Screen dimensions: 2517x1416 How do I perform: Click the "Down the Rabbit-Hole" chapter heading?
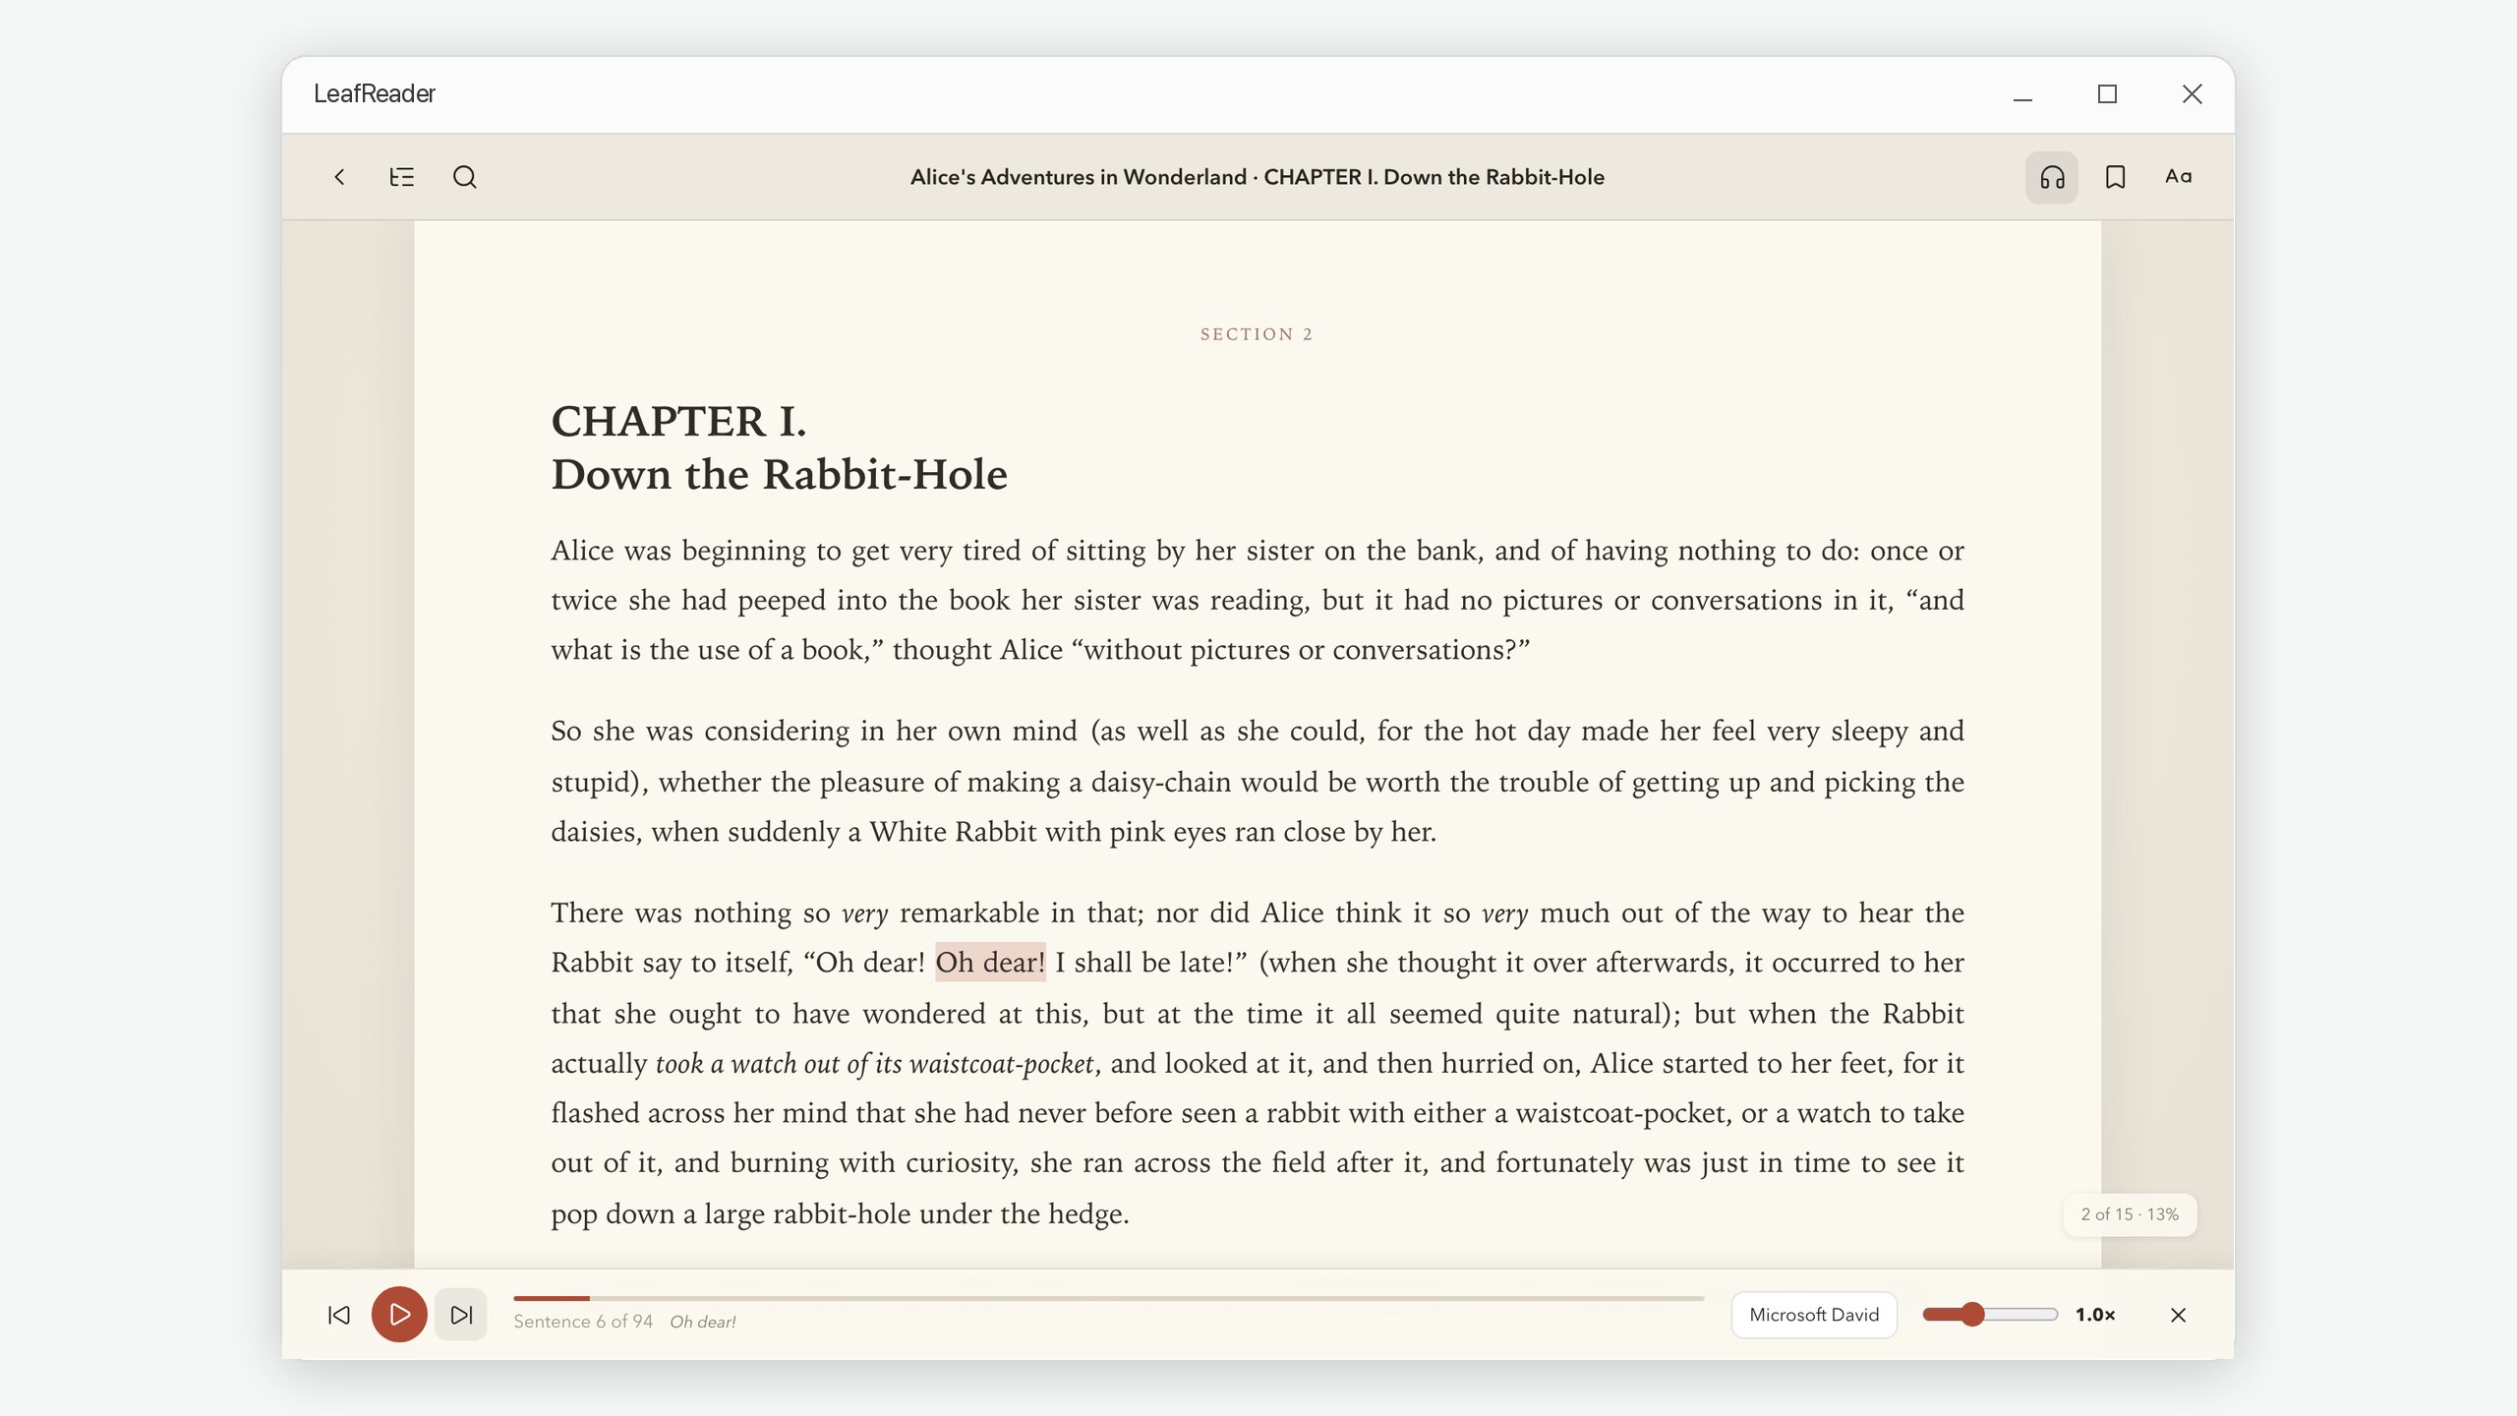779,474
